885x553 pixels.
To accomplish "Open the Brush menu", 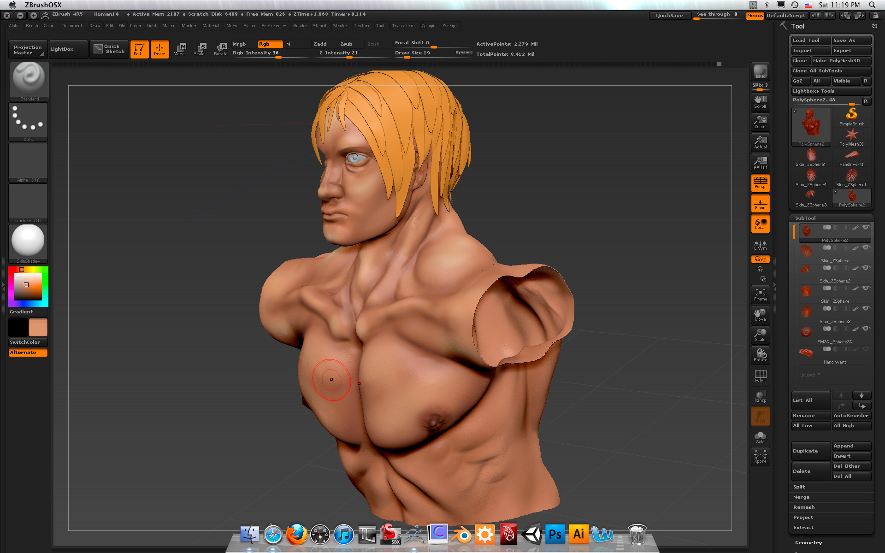I will click(32, 26).
